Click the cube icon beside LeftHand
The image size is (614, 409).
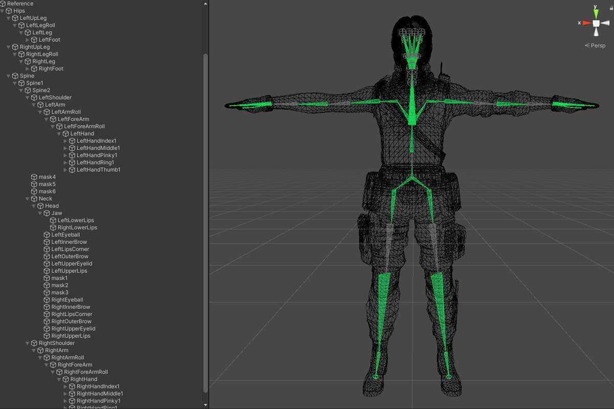coord(66,133)
